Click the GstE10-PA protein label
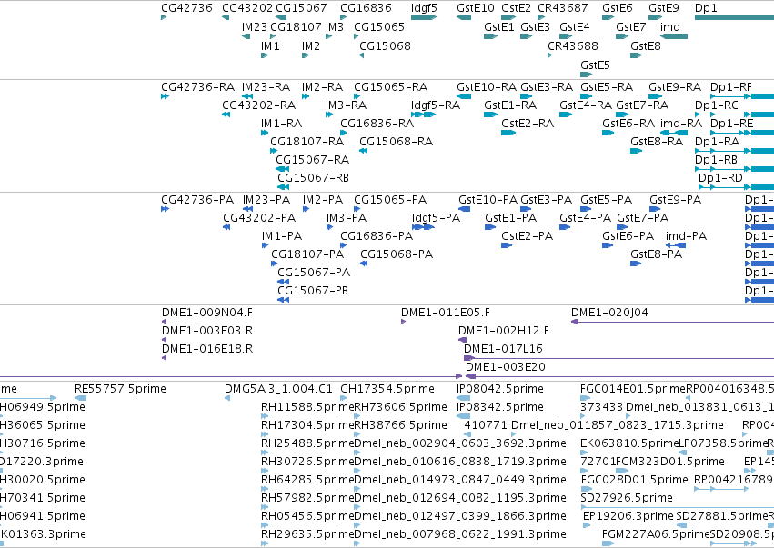Image resolution: width=774 pixels, height=548 pixels. 488,200
